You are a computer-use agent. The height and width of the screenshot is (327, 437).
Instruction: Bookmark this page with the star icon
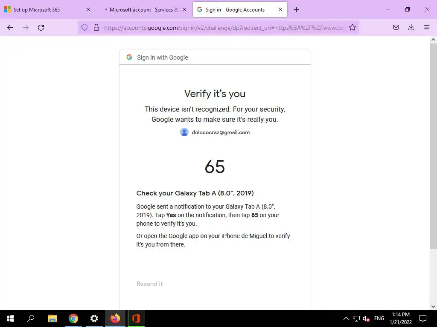352,27
